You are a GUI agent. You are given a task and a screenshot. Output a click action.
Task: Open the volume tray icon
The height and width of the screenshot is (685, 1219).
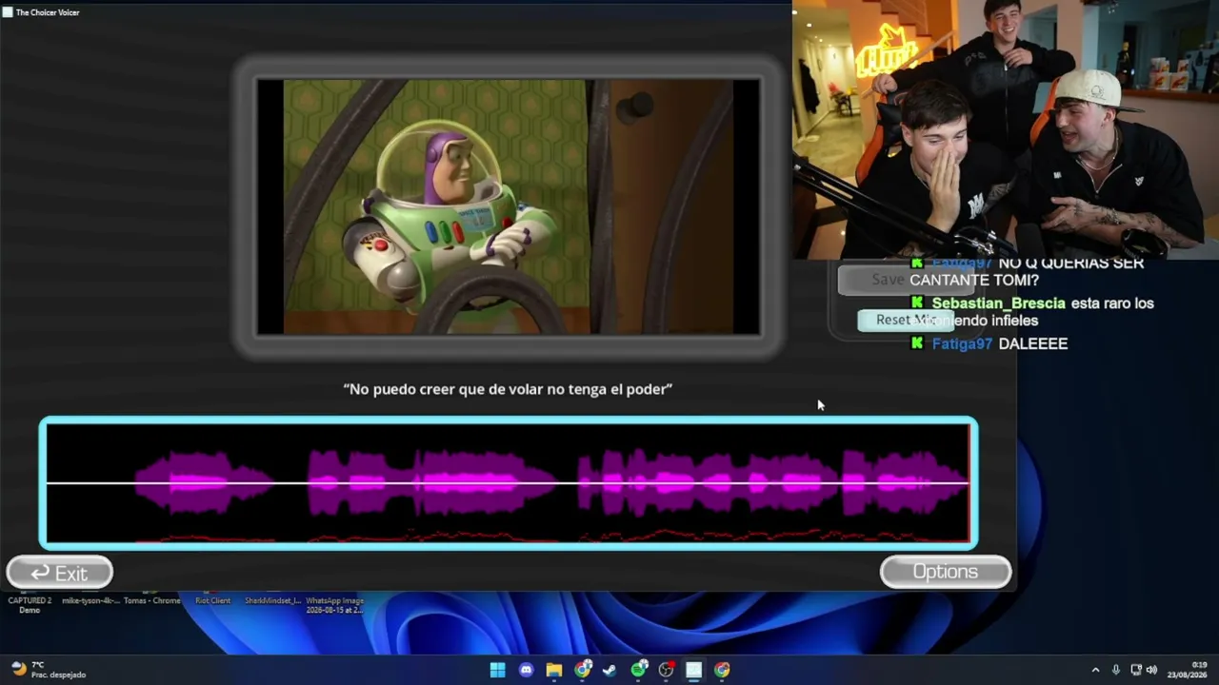1151,670
